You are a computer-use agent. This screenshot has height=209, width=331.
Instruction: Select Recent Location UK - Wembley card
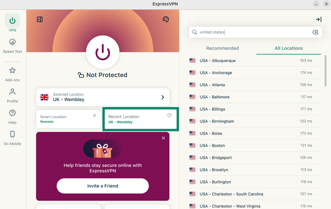point(140,119)
